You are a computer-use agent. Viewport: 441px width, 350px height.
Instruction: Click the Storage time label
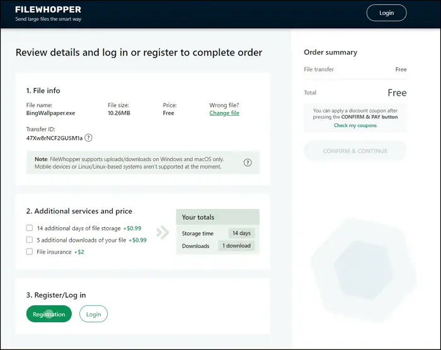pos(197,234)
